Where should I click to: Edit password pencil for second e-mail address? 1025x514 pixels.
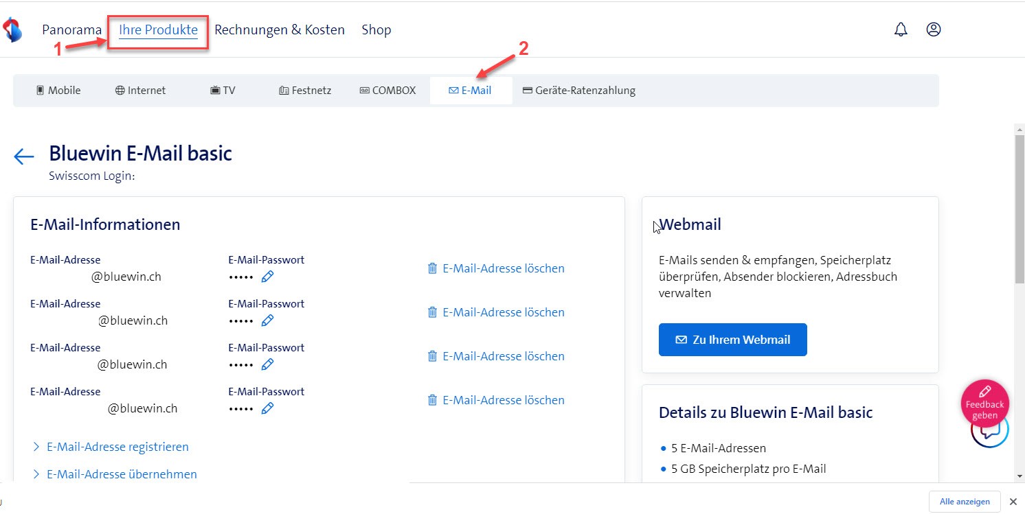(268, 320)
